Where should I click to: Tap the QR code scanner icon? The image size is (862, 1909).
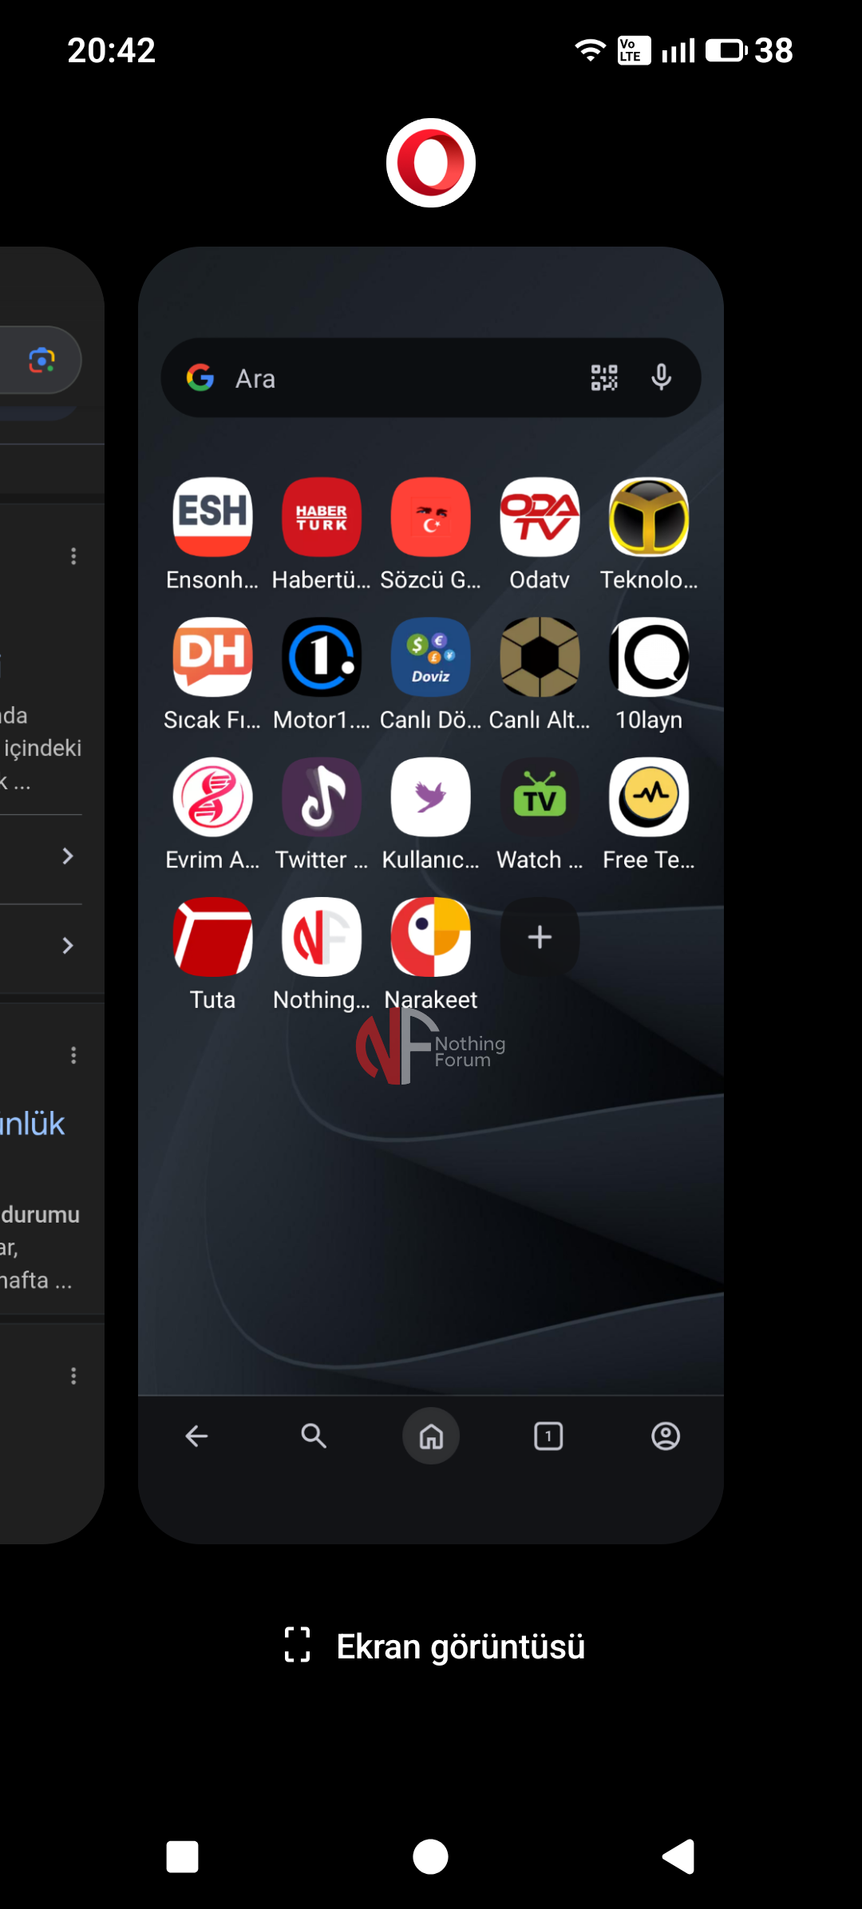tap(604, 377)
